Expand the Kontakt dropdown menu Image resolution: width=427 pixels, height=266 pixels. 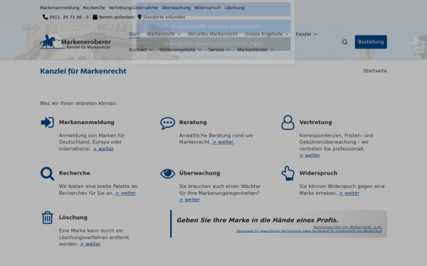pos(151,50)
